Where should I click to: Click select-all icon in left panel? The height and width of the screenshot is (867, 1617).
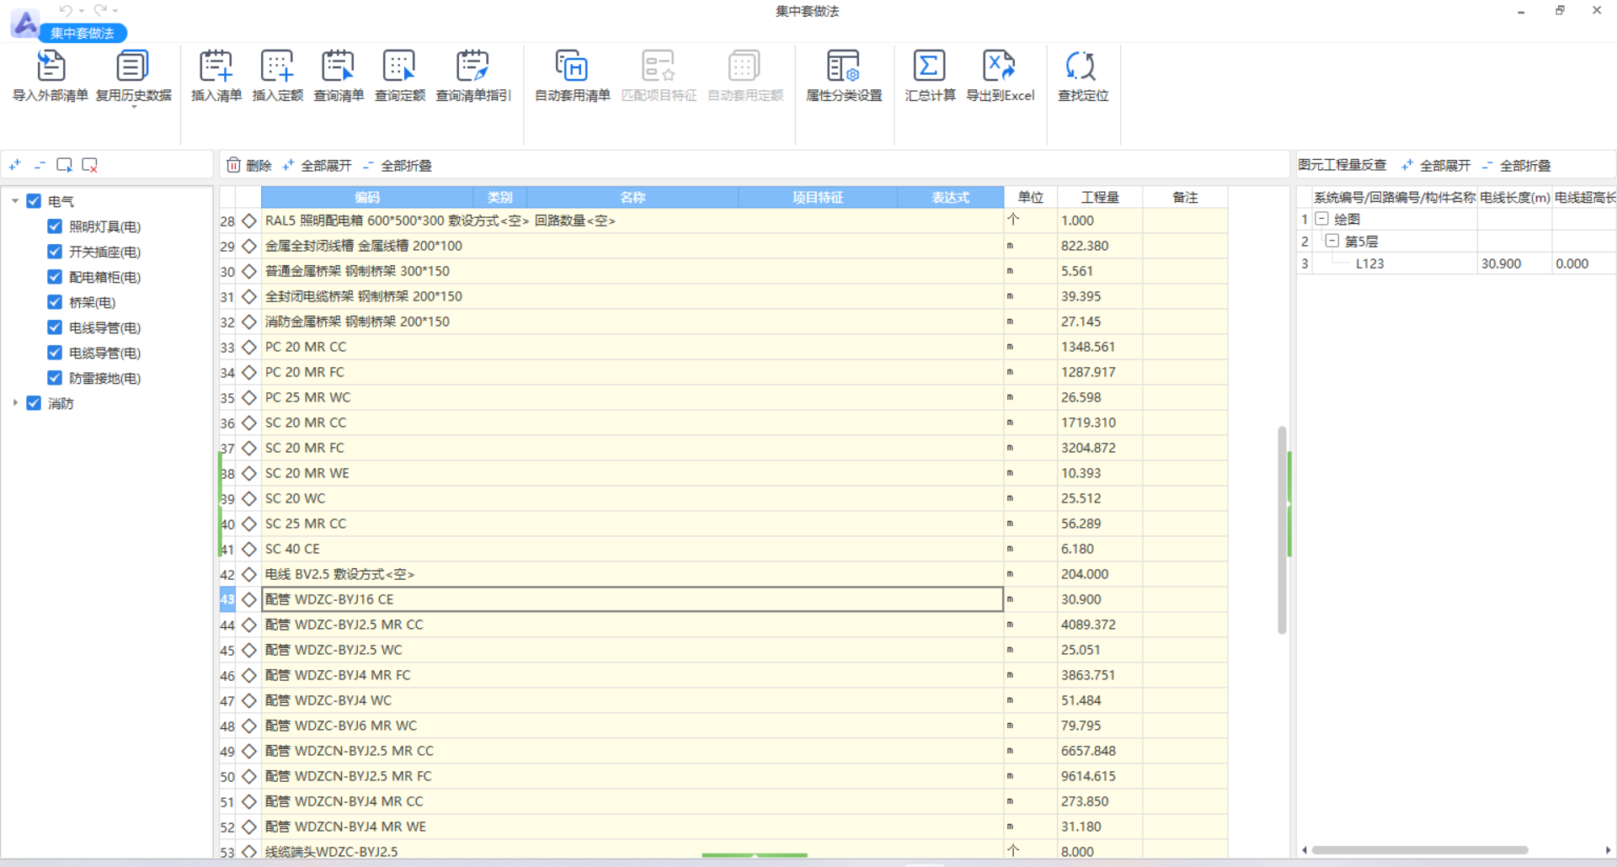(x=64, y=165)
